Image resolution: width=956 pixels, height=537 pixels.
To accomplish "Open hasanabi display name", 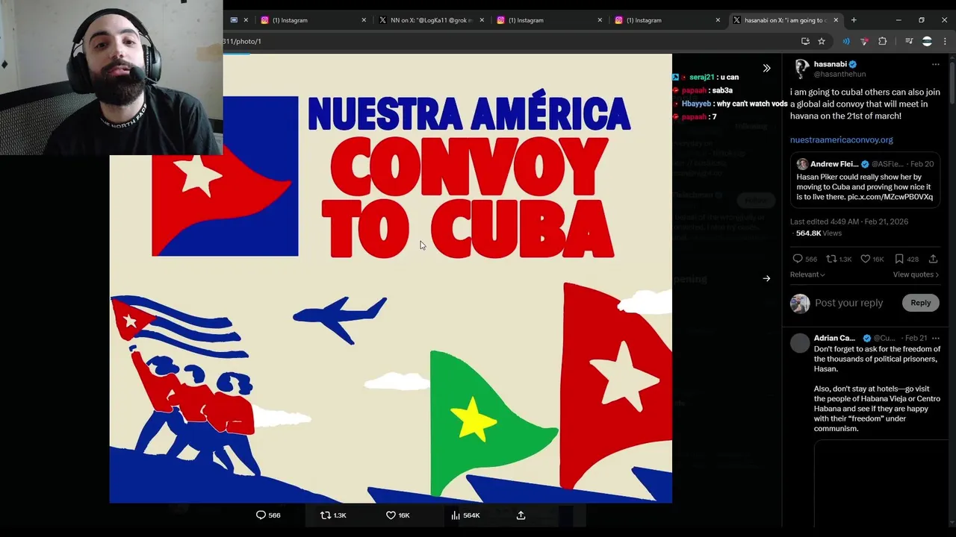I will [x=831, y=64].
